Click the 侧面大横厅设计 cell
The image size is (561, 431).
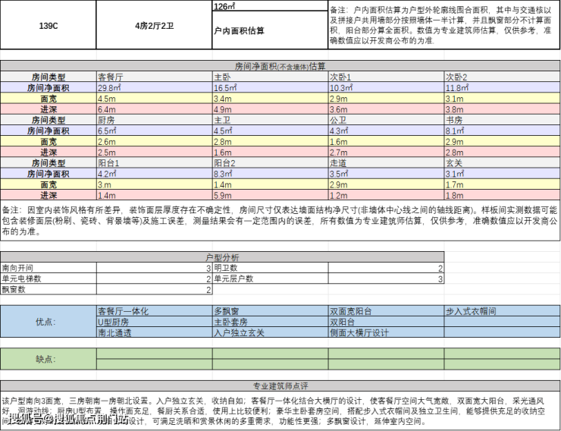pos(387,332)
